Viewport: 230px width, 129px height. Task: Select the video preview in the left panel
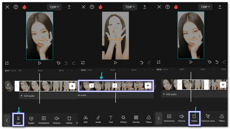(x=40, y=36)
